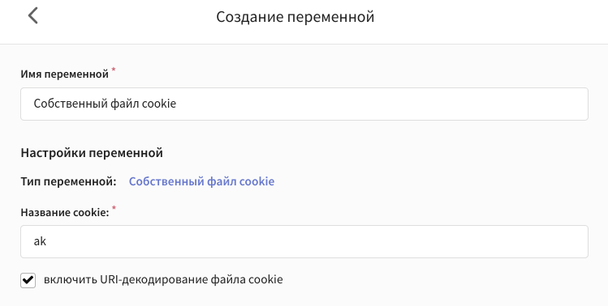Click the 'Настройки переменной' section heading
Viewport: 608px width, 306px height.
pyautogui.click(x=92, y=153)
